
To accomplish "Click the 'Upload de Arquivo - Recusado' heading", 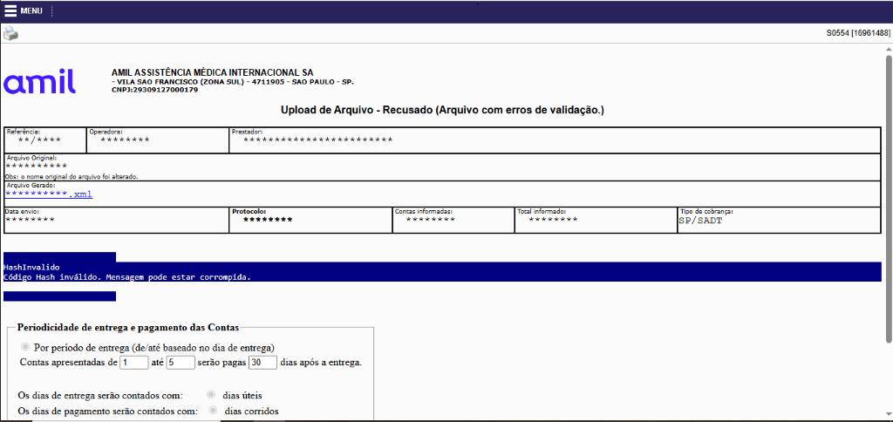I will click(x=442, y=110).
